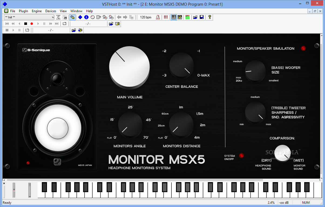Click the second wheel slider beside the keyboard

(x=30, y=190)
